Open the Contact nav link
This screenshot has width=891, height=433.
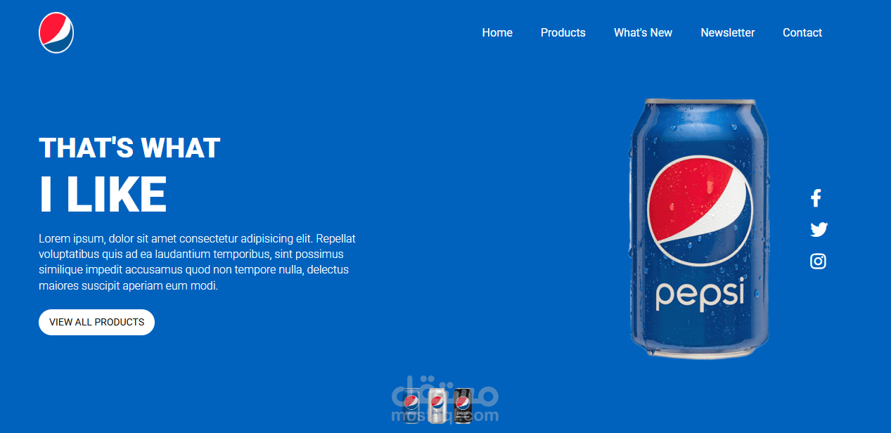[x=802, y=33]
